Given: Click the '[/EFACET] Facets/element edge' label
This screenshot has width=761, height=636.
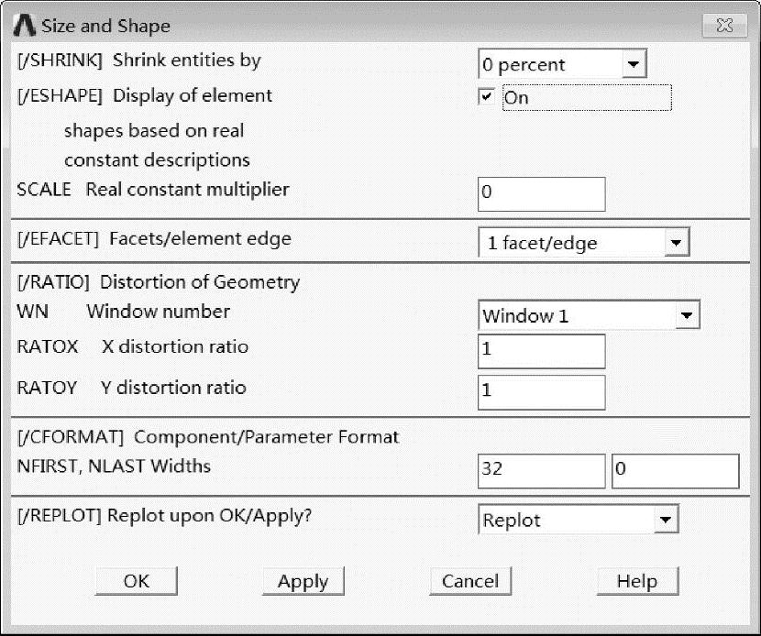Looking at the screenshot, I should (x=154, y=238).
